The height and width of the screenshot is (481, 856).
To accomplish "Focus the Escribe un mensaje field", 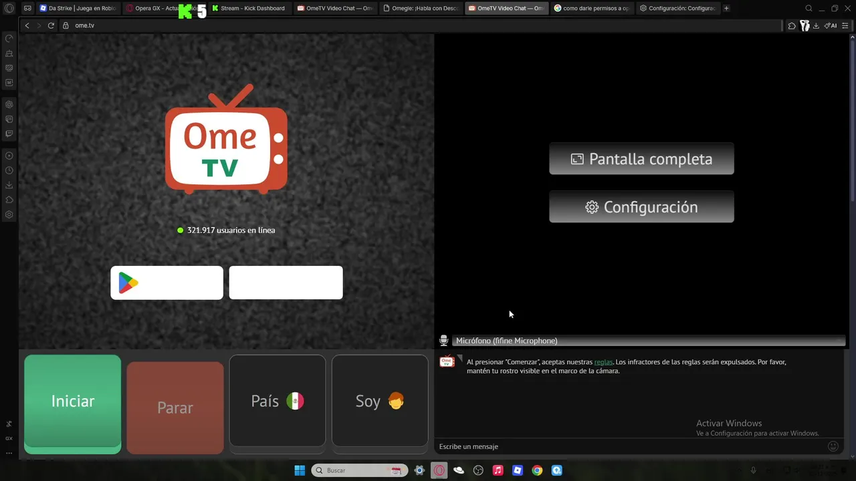I will pyautogui.click(x=632, y=446).
